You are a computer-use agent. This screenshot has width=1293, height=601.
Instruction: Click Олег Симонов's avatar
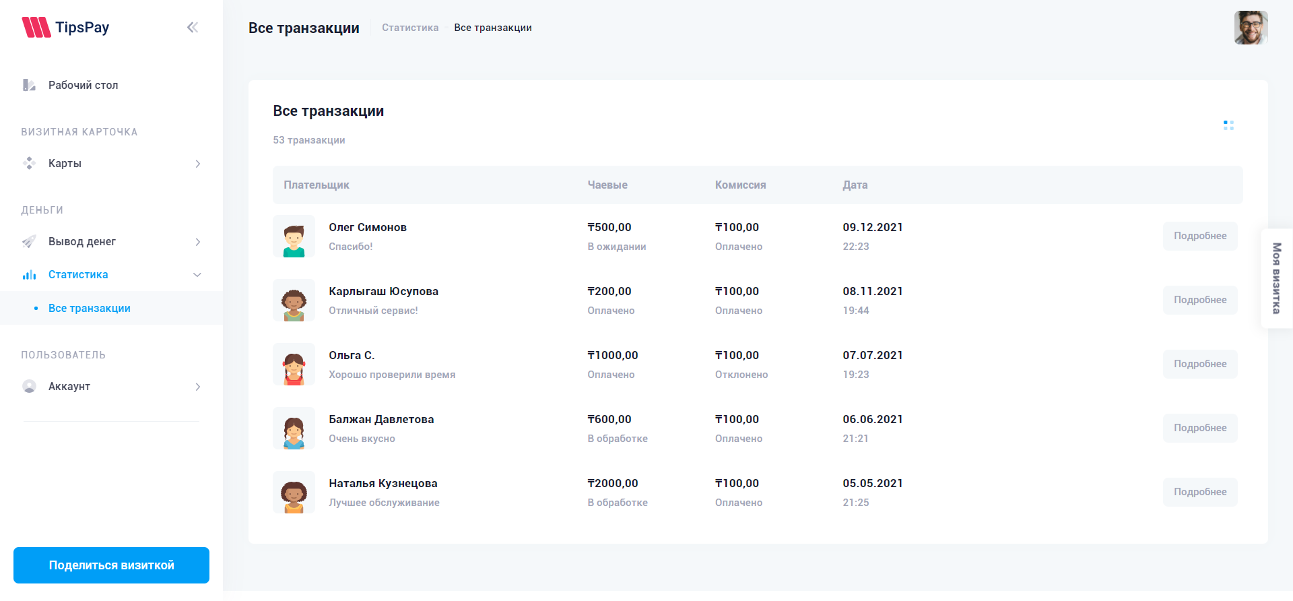pos(294,236)
